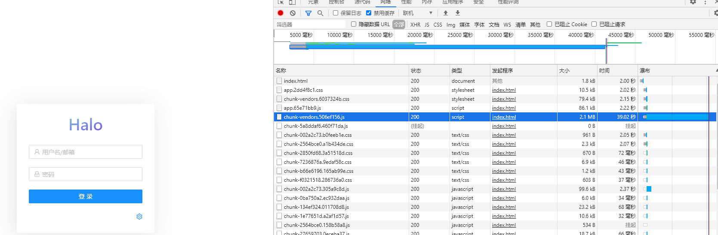The image size is (718, 235).
Task: Select the All (全部) filter button
Action: (399, 24)
